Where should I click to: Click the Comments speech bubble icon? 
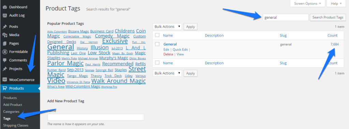[5, 60]
